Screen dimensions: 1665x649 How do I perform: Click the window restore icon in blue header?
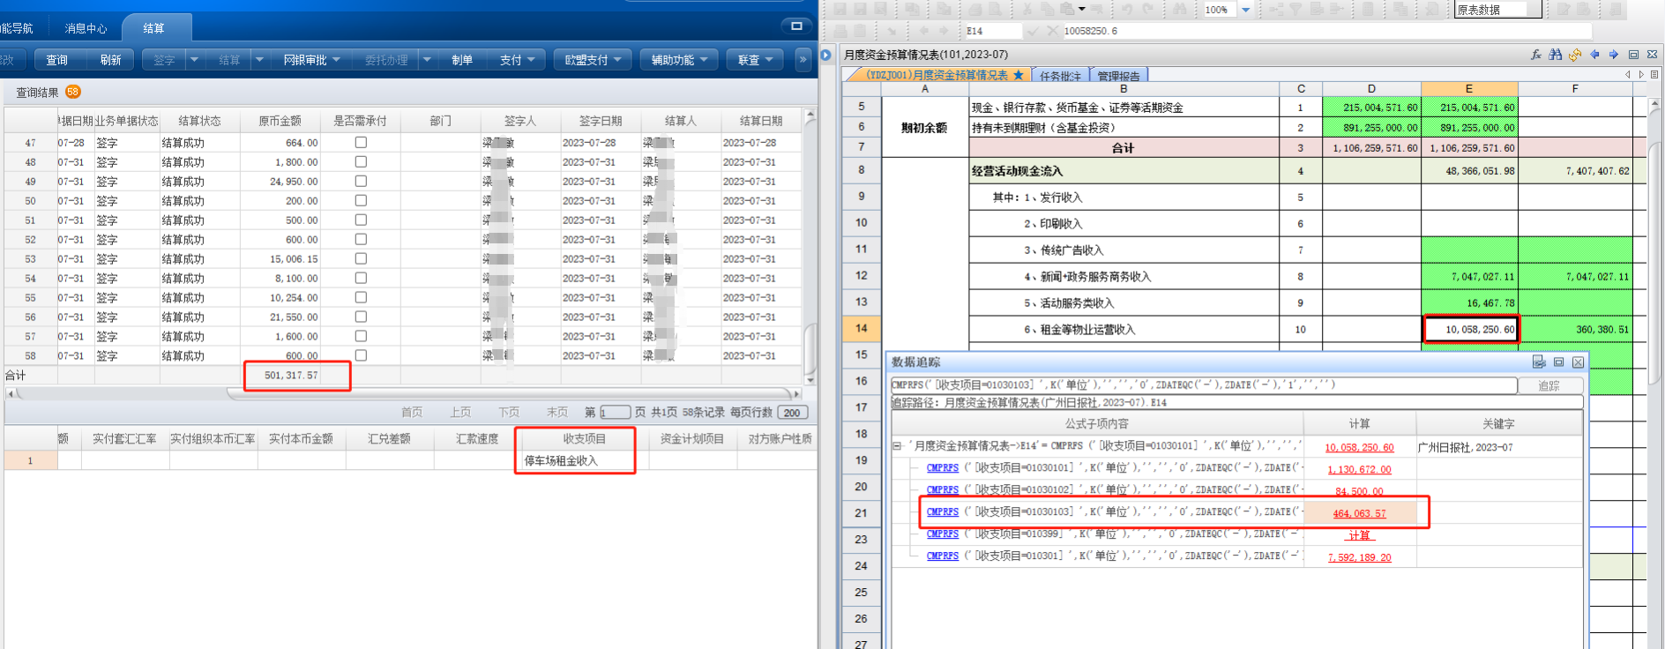tap(796, 26)
